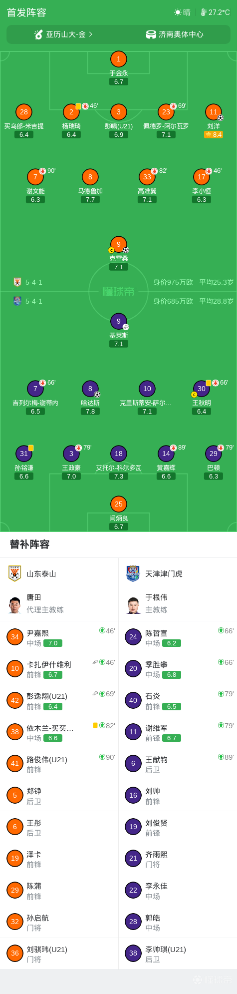Open substitute 陈哲宣 number 24 row
The image size is (237, 994).
(178, 637)
